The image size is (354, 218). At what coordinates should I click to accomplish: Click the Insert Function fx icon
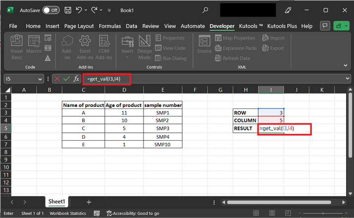(76, 79)
